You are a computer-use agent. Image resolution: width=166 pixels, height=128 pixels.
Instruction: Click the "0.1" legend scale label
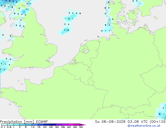[x=3, y=127]
